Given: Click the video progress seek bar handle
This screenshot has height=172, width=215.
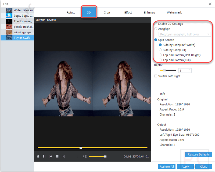Looking at the screenshot, I should coord(81,148).
